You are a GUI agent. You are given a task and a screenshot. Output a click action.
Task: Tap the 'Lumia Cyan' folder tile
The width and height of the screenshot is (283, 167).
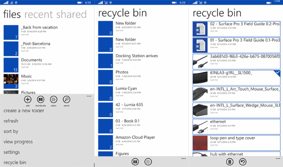pos(106,94)
